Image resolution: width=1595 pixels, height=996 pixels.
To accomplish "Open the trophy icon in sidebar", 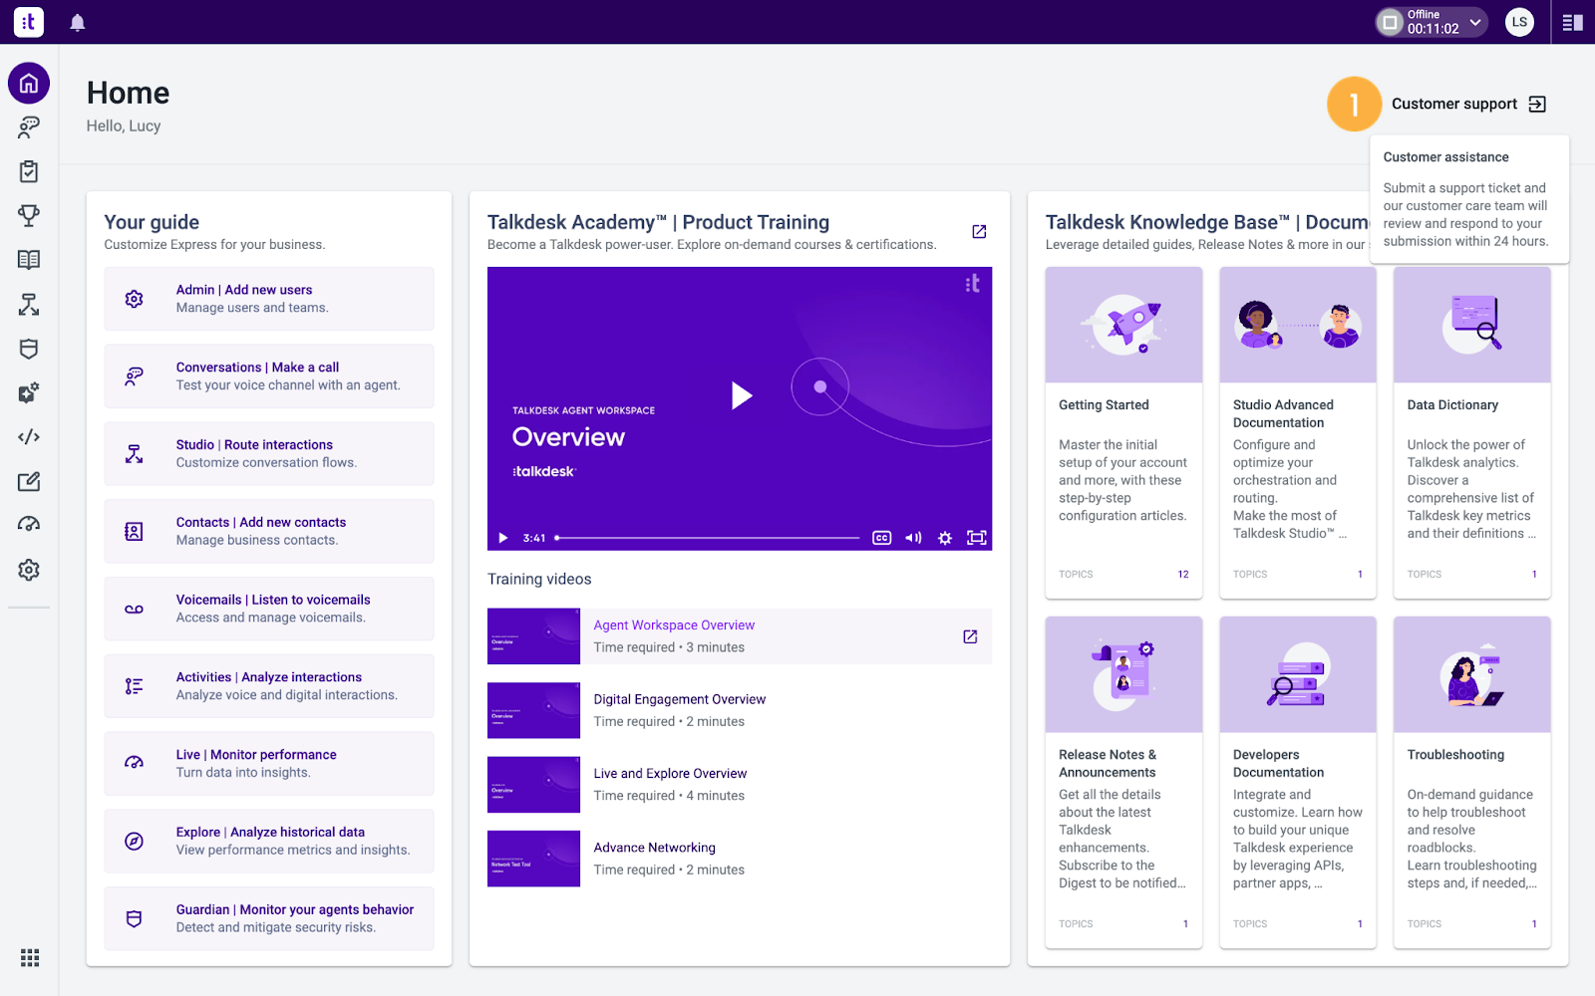I will (29, 215).
